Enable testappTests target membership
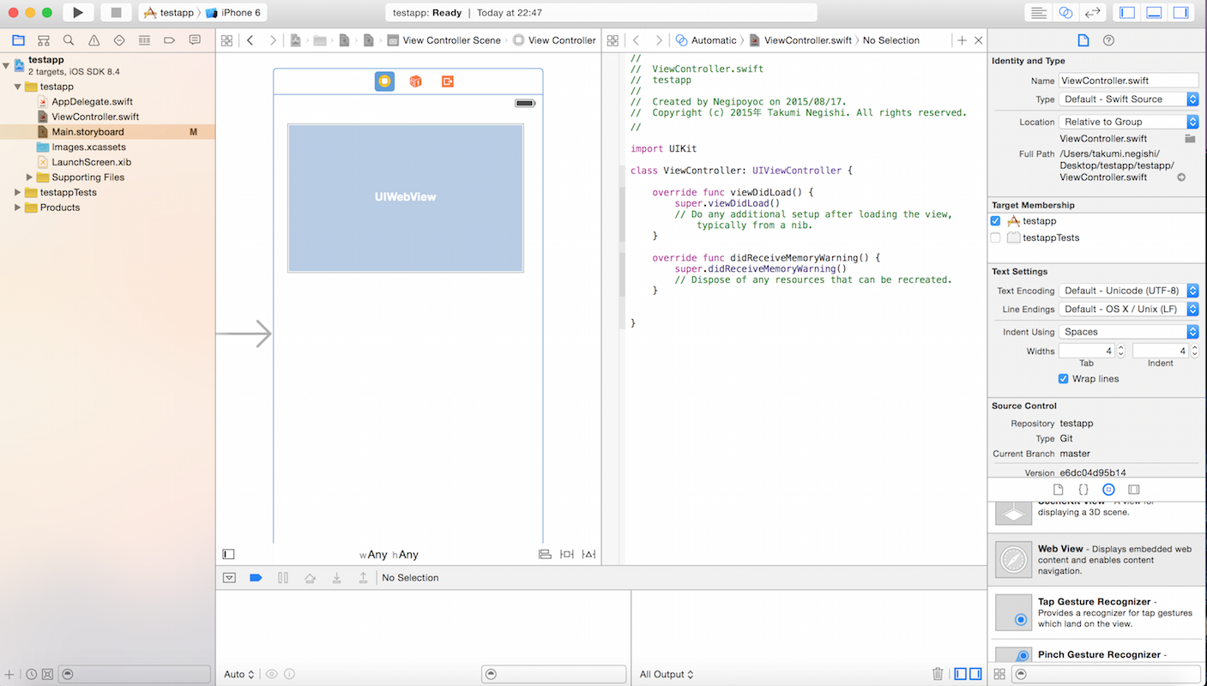This screenshot has height=686, width=1207. tap(995, 238)
